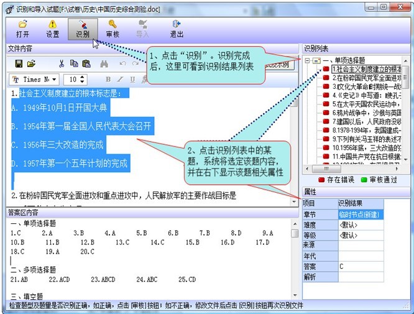Toggle bold formatting in the editor
This screenshot has width=414, height=314.
(x=108, y=80)
